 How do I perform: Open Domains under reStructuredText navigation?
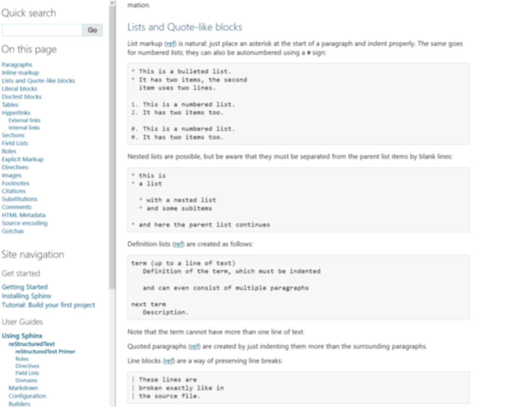(x=26, y=380)
